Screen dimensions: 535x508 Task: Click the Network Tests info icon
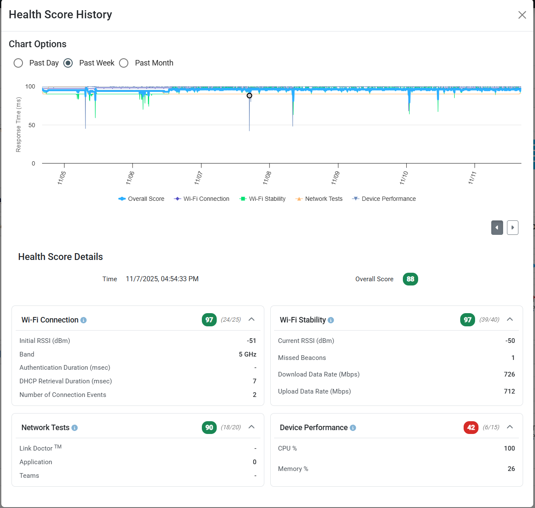click(x=75, y=428)
